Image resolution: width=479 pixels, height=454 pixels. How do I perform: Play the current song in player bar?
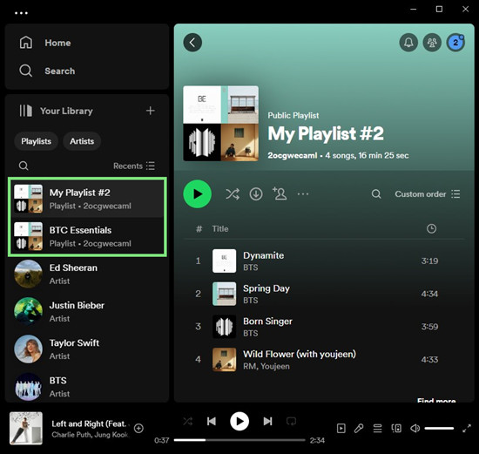239,421
